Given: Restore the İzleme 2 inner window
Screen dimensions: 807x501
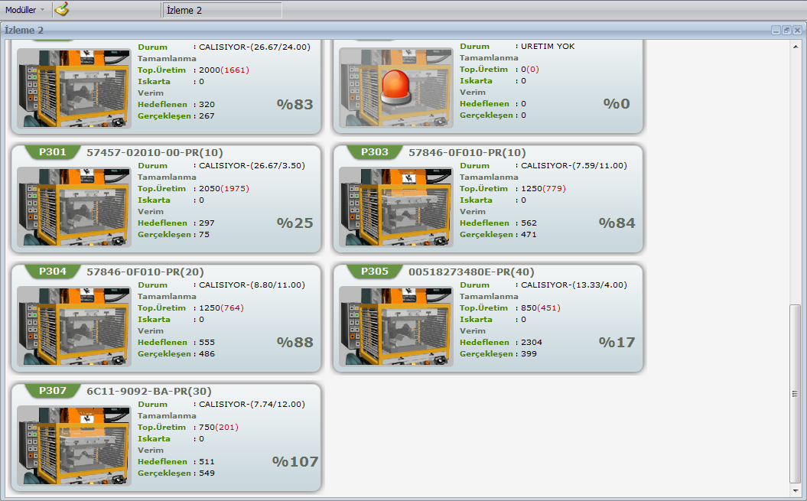Looking at the screenshot, I should tap(786, 30).
